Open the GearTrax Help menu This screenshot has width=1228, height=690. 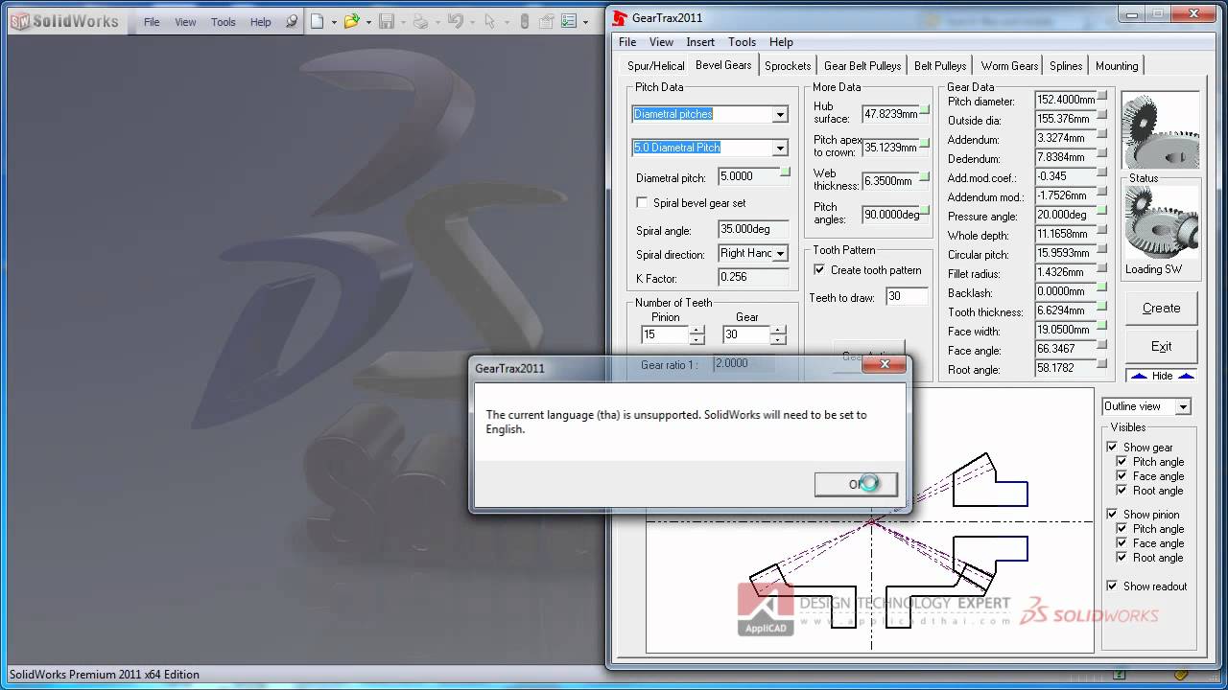coord(781,42)
